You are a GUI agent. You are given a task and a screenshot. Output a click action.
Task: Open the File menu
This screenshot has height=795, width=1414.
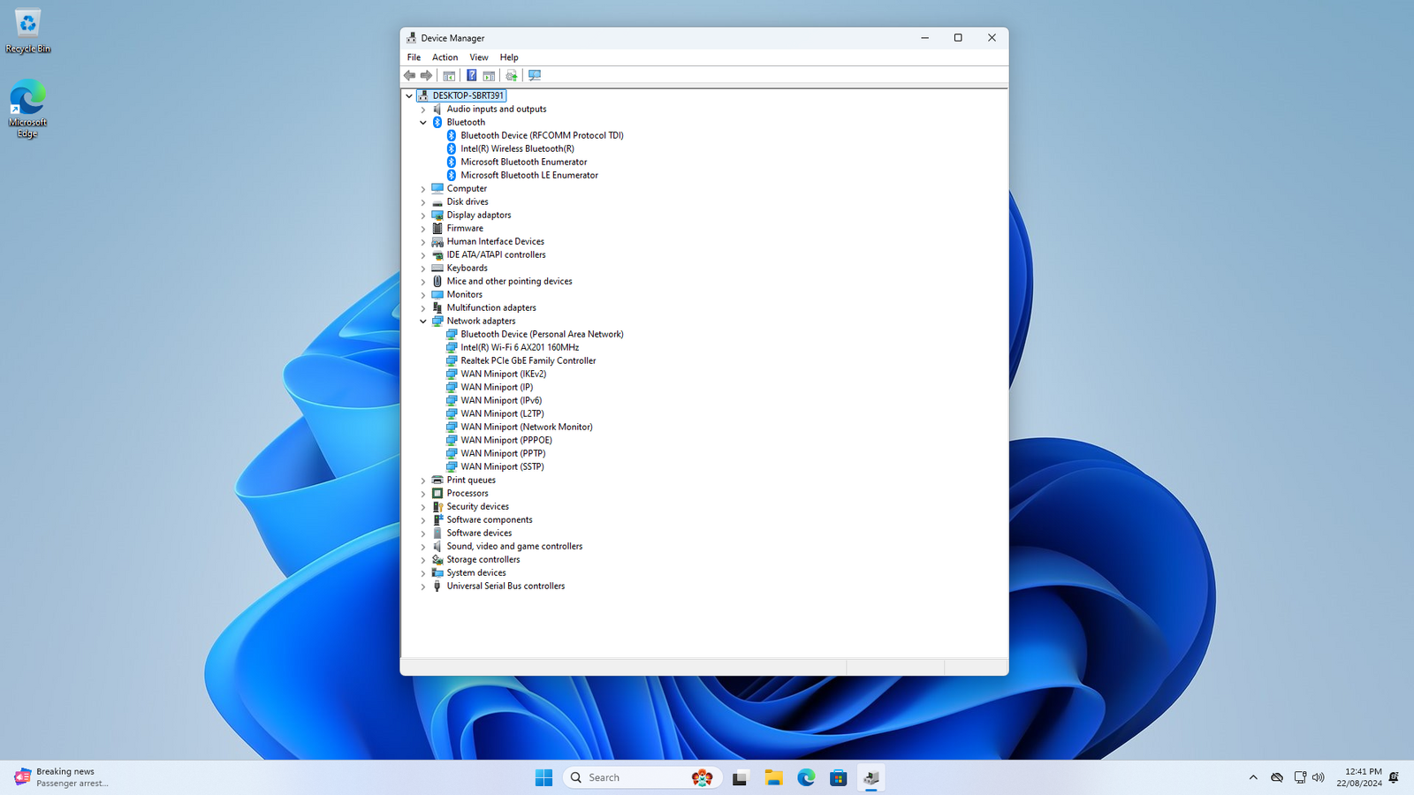tap(414, 57)
